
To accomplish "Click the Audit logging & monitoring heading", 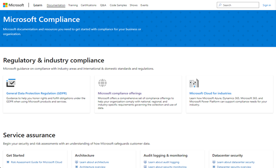I will click(x=166, y=155).
